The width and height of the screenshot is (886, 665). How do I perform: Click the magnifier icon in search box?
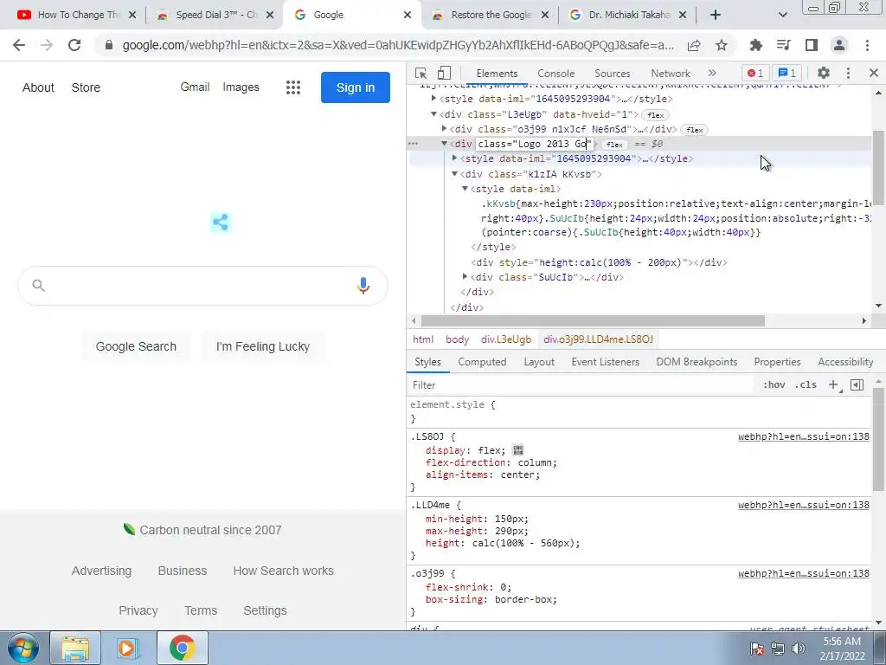[x=38, y=285]
